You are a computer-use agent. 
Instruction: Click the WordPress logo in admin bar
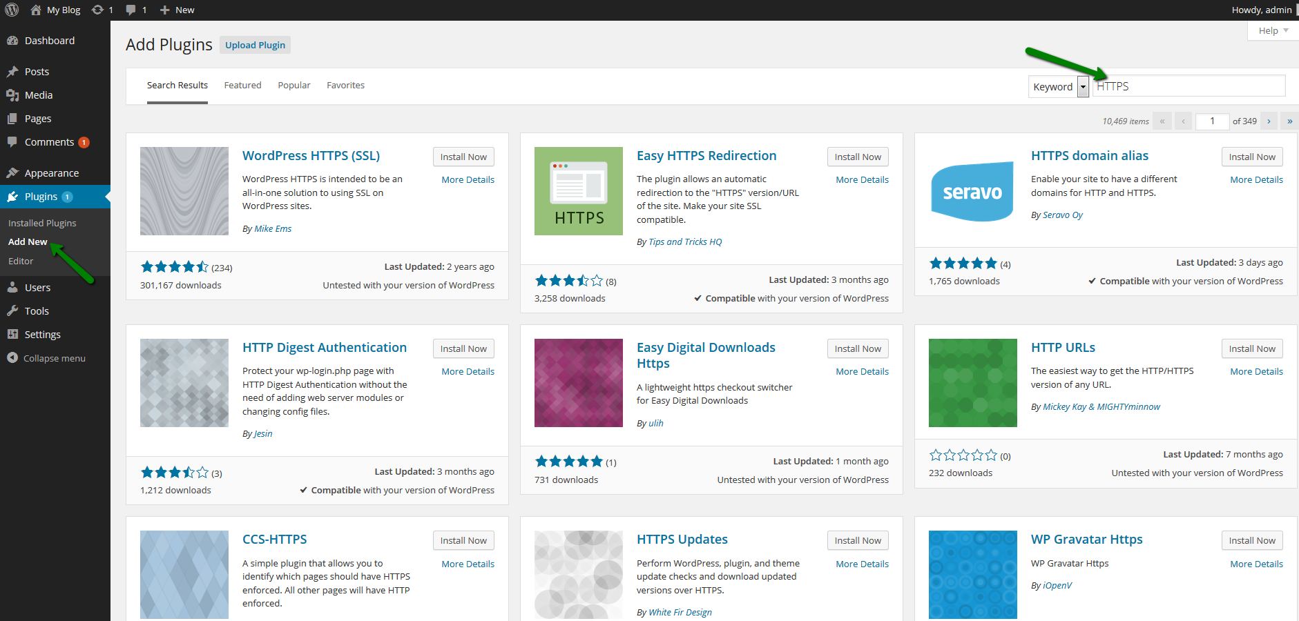point(12,10)
